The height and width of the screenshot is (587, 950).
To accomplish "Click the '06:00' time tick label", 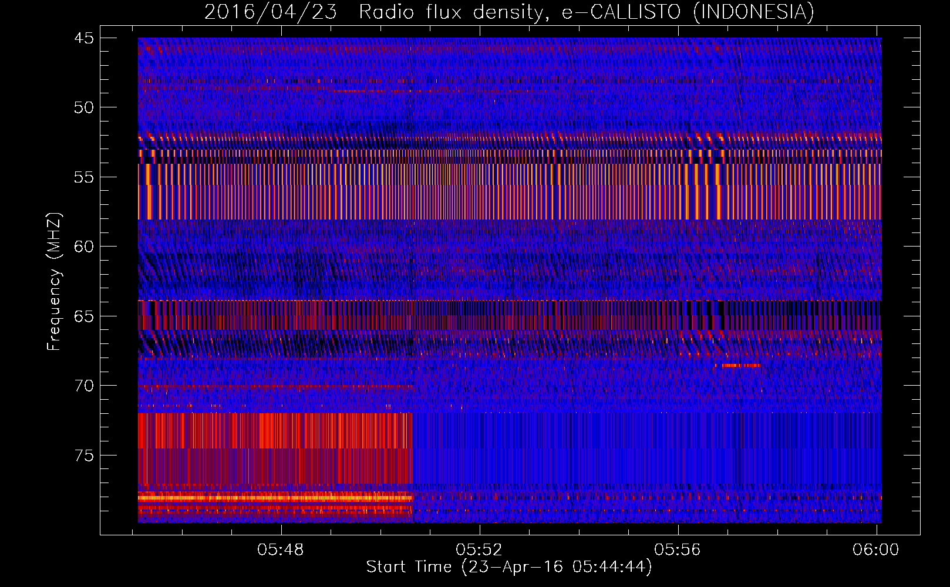I will pyautogui.click(x=876, y=549).
